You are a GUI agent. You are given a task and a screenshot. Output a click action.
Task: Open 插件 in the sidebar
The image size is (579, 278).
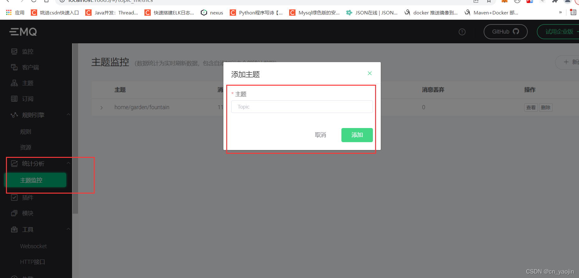click(28, 197)
